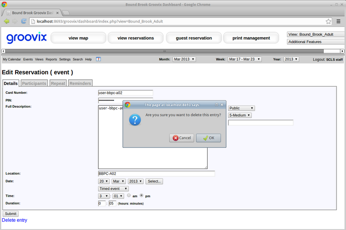Click empty text field below 5-Medium
The width and height of the screenshot is (346, 230).
[261, 123]
